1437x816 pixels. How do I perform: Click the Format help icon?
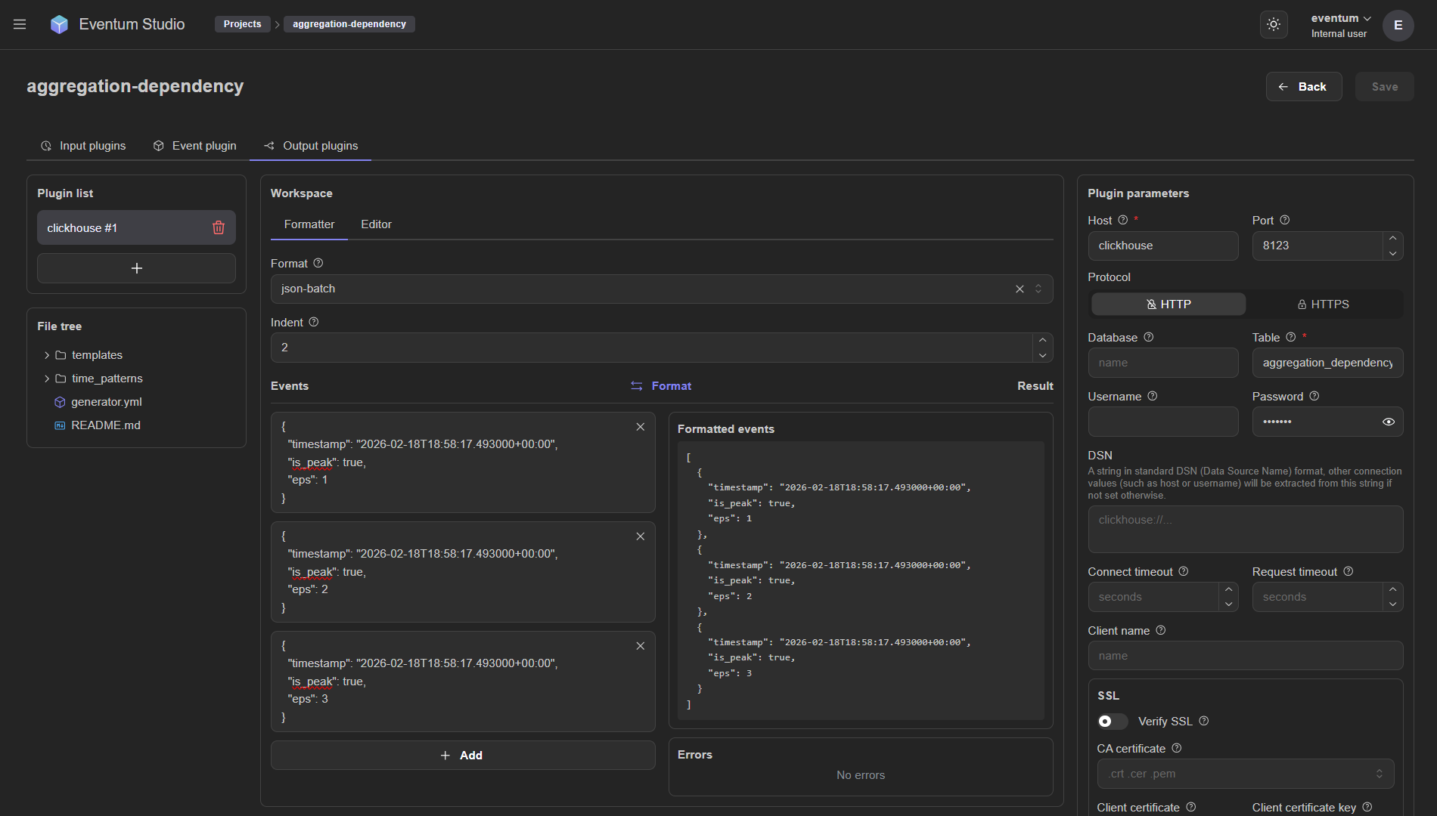click(318, 263)
